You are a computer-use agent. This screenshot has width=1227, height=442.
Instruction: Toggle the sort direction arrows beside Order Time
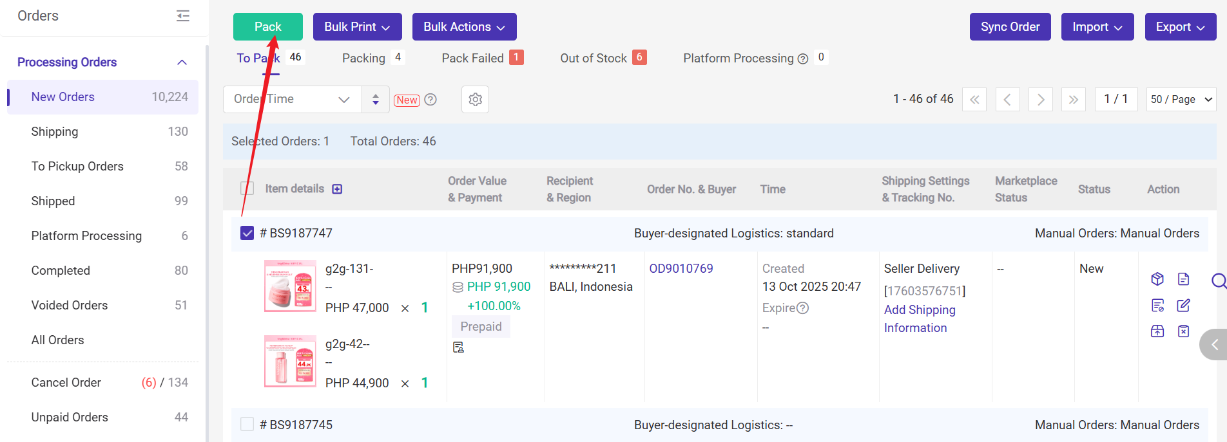point(376,100)
